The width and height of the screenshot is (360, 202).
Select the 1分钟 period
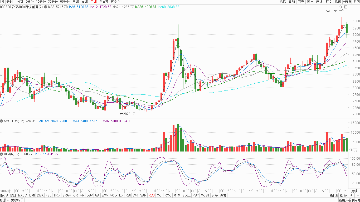click(19, 2)
